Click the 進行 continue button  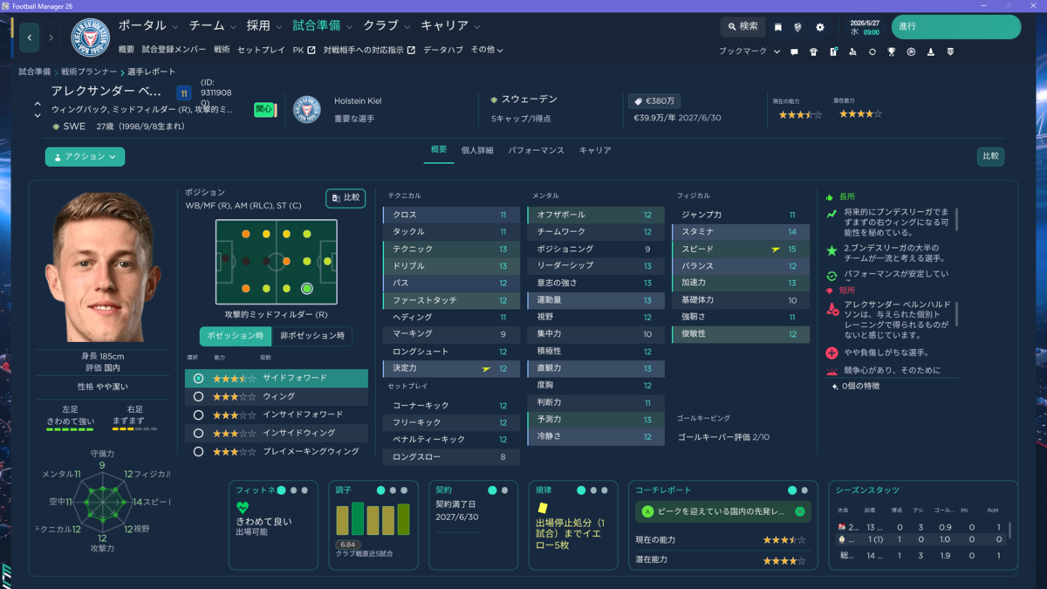click(x=955, y=26)
